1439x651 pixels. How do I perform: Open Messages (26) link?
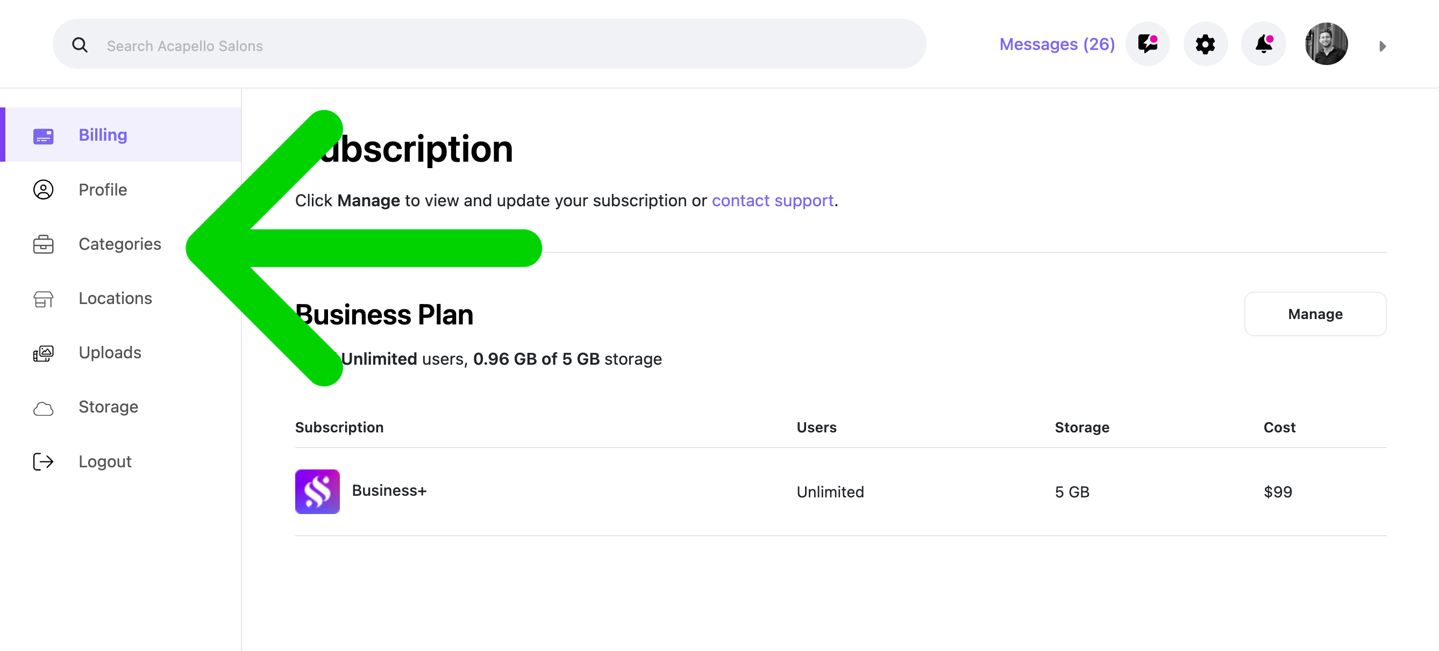[1057, 44]
